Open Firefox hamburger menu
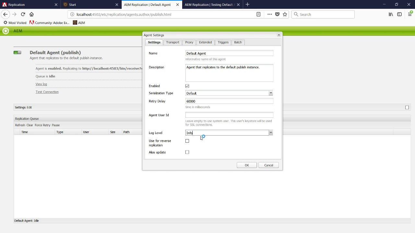This screenshot has width=415, height=233. pyautogui.click(x=410, y=14)
